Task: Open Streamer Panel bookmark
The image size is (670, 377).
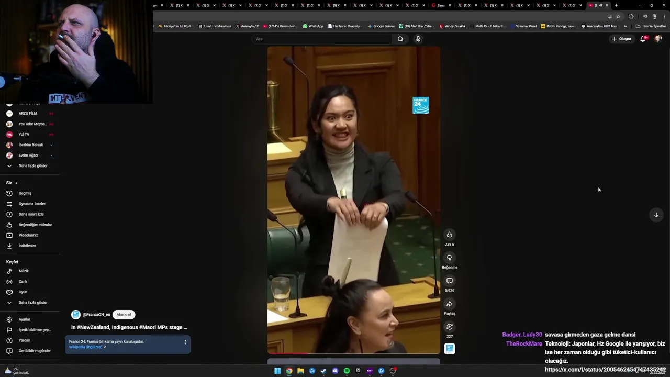Action: click(x=523, y=26)
